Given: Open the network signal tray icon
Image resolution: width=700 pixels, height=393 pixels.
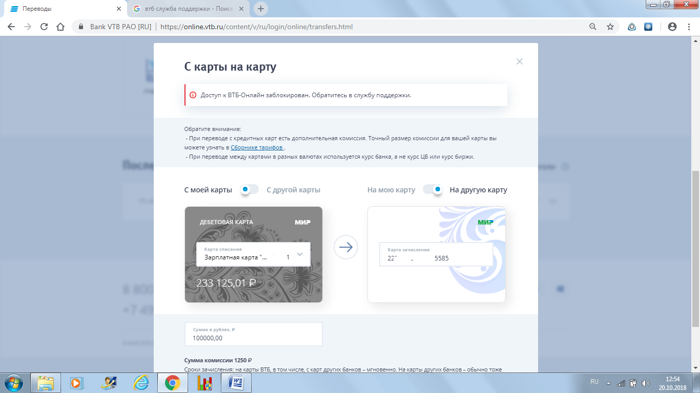Looking at the screenshot, I should (x=621, y=383).
